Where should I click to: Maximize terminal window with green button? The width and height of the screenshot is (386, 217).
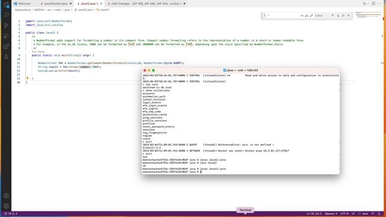(153, 71)
